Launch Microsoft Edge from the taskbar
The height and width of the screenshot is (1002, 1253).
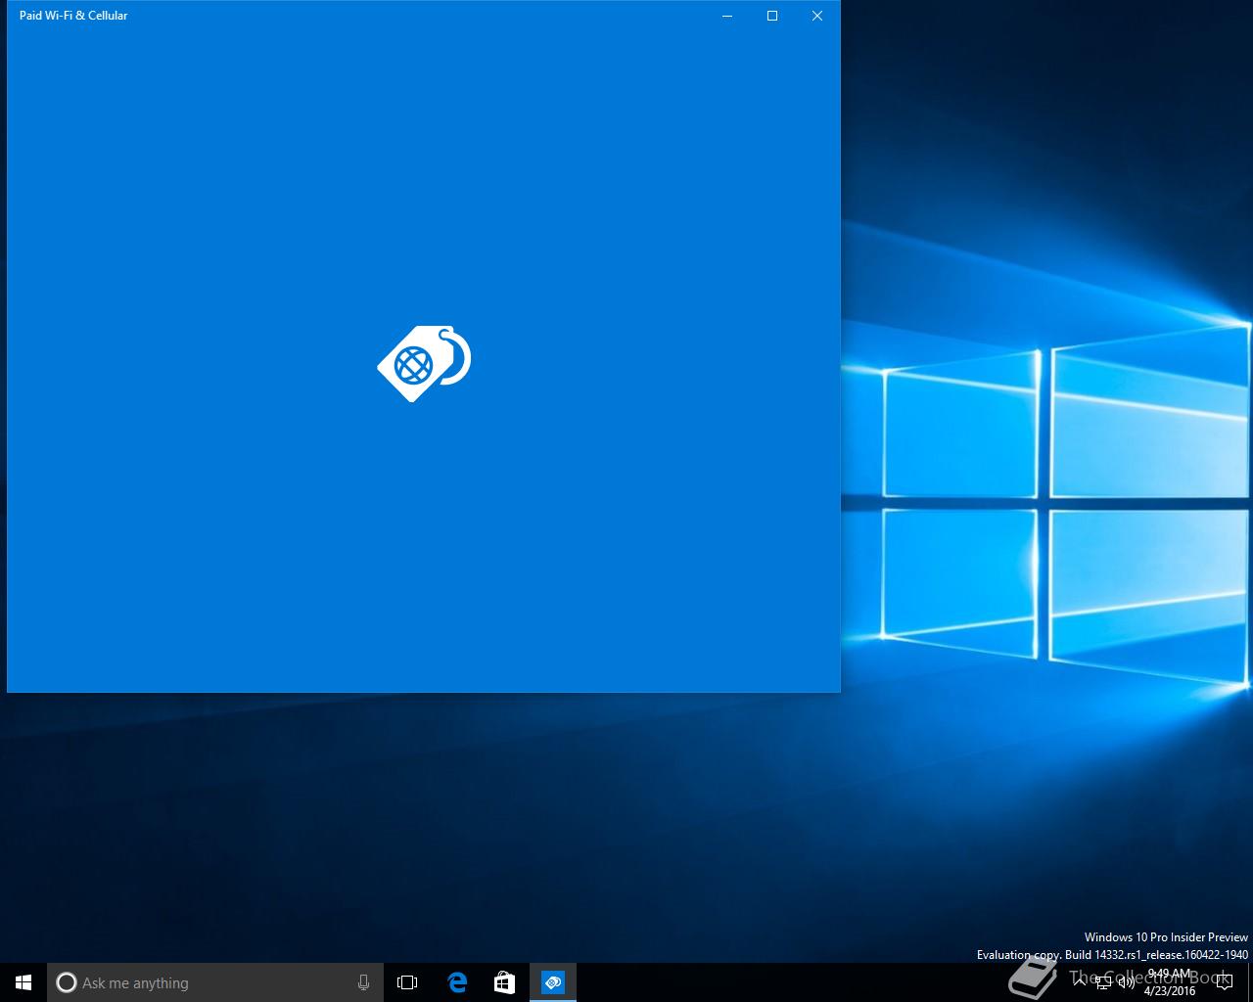click(457, 982)
